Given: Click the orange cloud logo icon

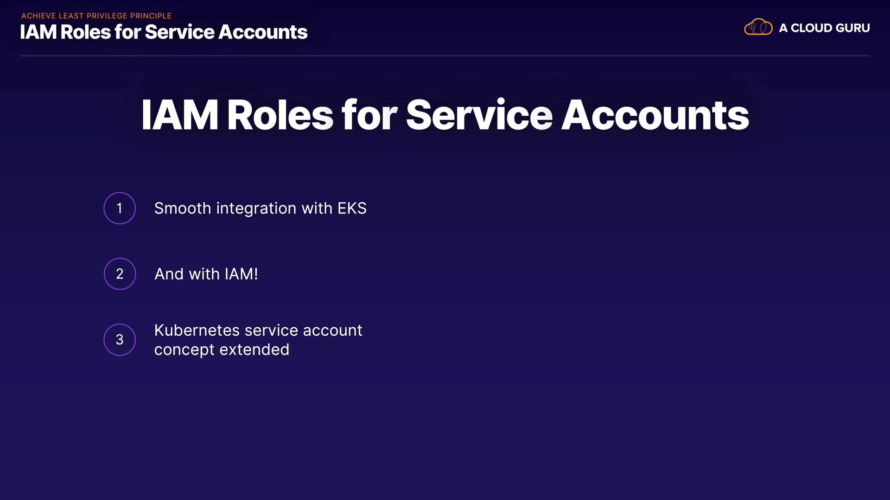Looking at the screenshot, I should 758,27.
